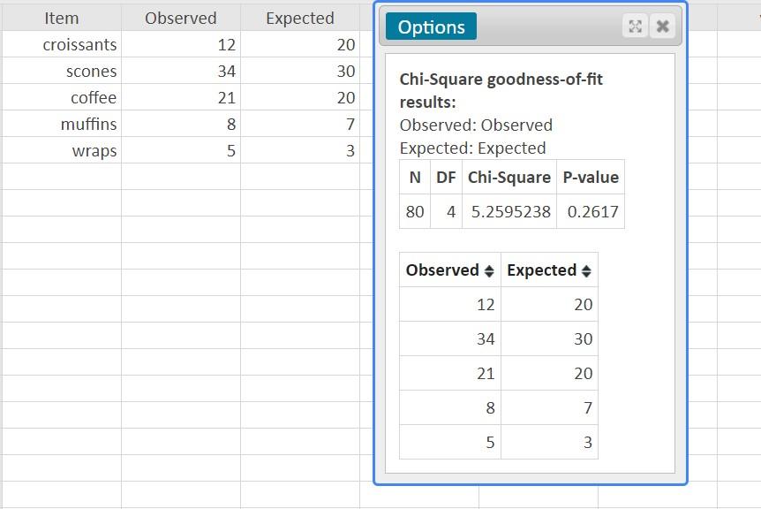Select the Expected spreadsheet column header
The image size is (761, 509).
tap(299, 18)
